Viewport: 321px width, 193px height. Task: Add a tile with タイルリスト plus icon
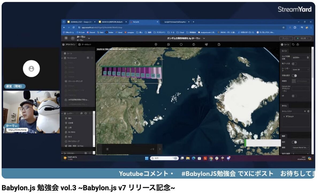pos(305,111)
